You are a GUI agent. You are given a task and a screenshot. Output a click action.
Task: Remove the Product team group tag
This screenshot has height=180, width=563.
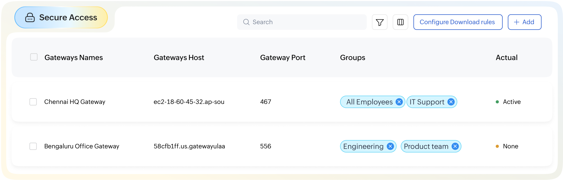455,146
